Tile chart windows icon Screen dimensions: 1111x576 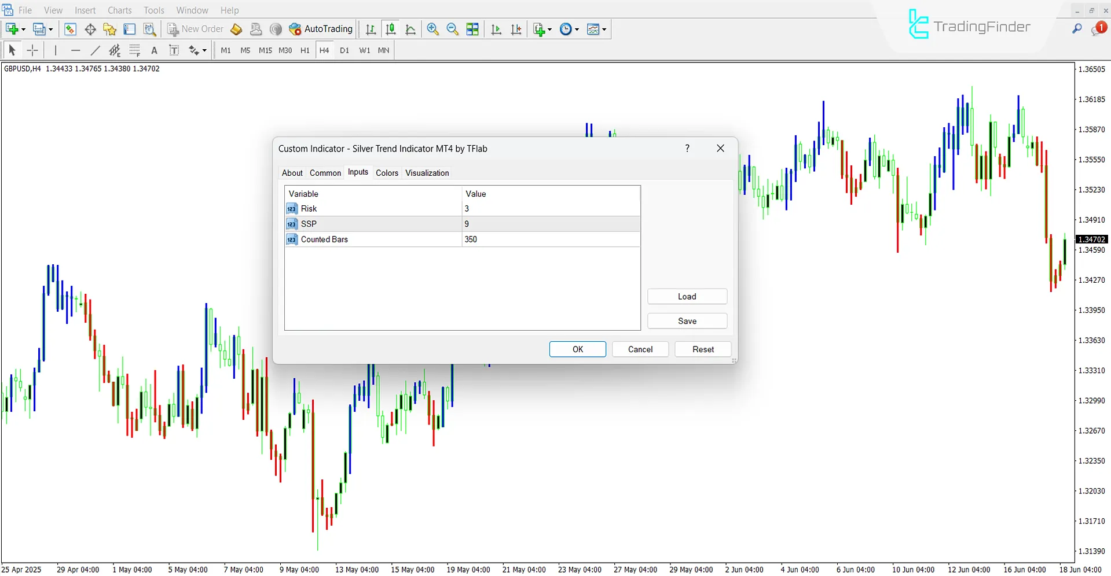(472, 29)
